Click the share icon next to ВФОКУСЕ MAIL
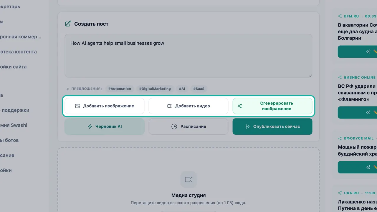The image size is (377, 212). click(x=340, y=138)
